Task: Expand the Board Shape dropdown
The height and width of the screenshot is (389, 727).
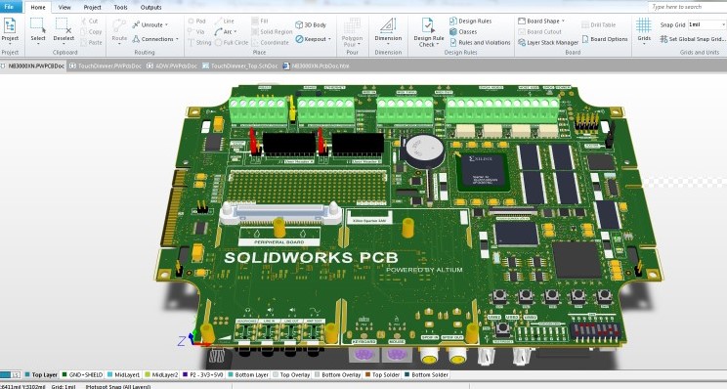Action: coord(564,22)
